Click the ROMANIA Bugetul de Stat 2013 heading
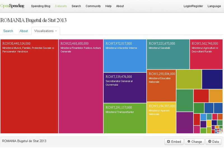Screen dimensions: 224x148 click(x=33, y=20)
